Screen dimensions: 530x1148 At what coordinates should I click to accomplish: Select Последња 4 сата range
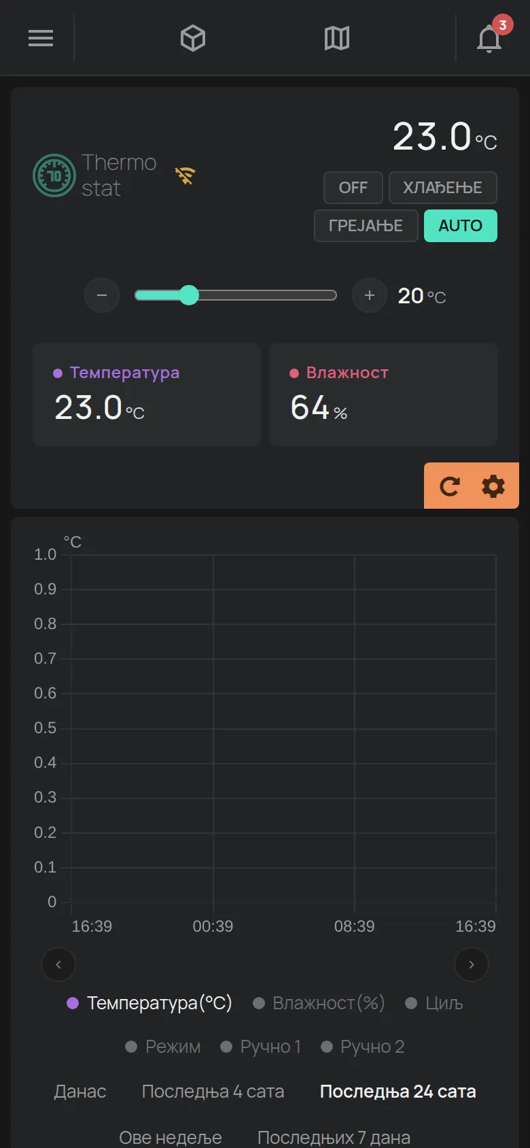click(x=213, y=1092)
